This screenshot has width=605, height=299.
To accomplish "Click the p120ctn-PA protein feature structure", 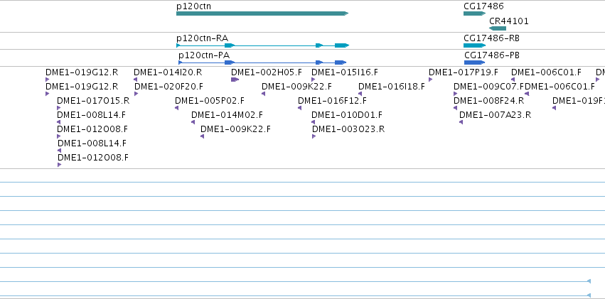I will pos(262,62).
